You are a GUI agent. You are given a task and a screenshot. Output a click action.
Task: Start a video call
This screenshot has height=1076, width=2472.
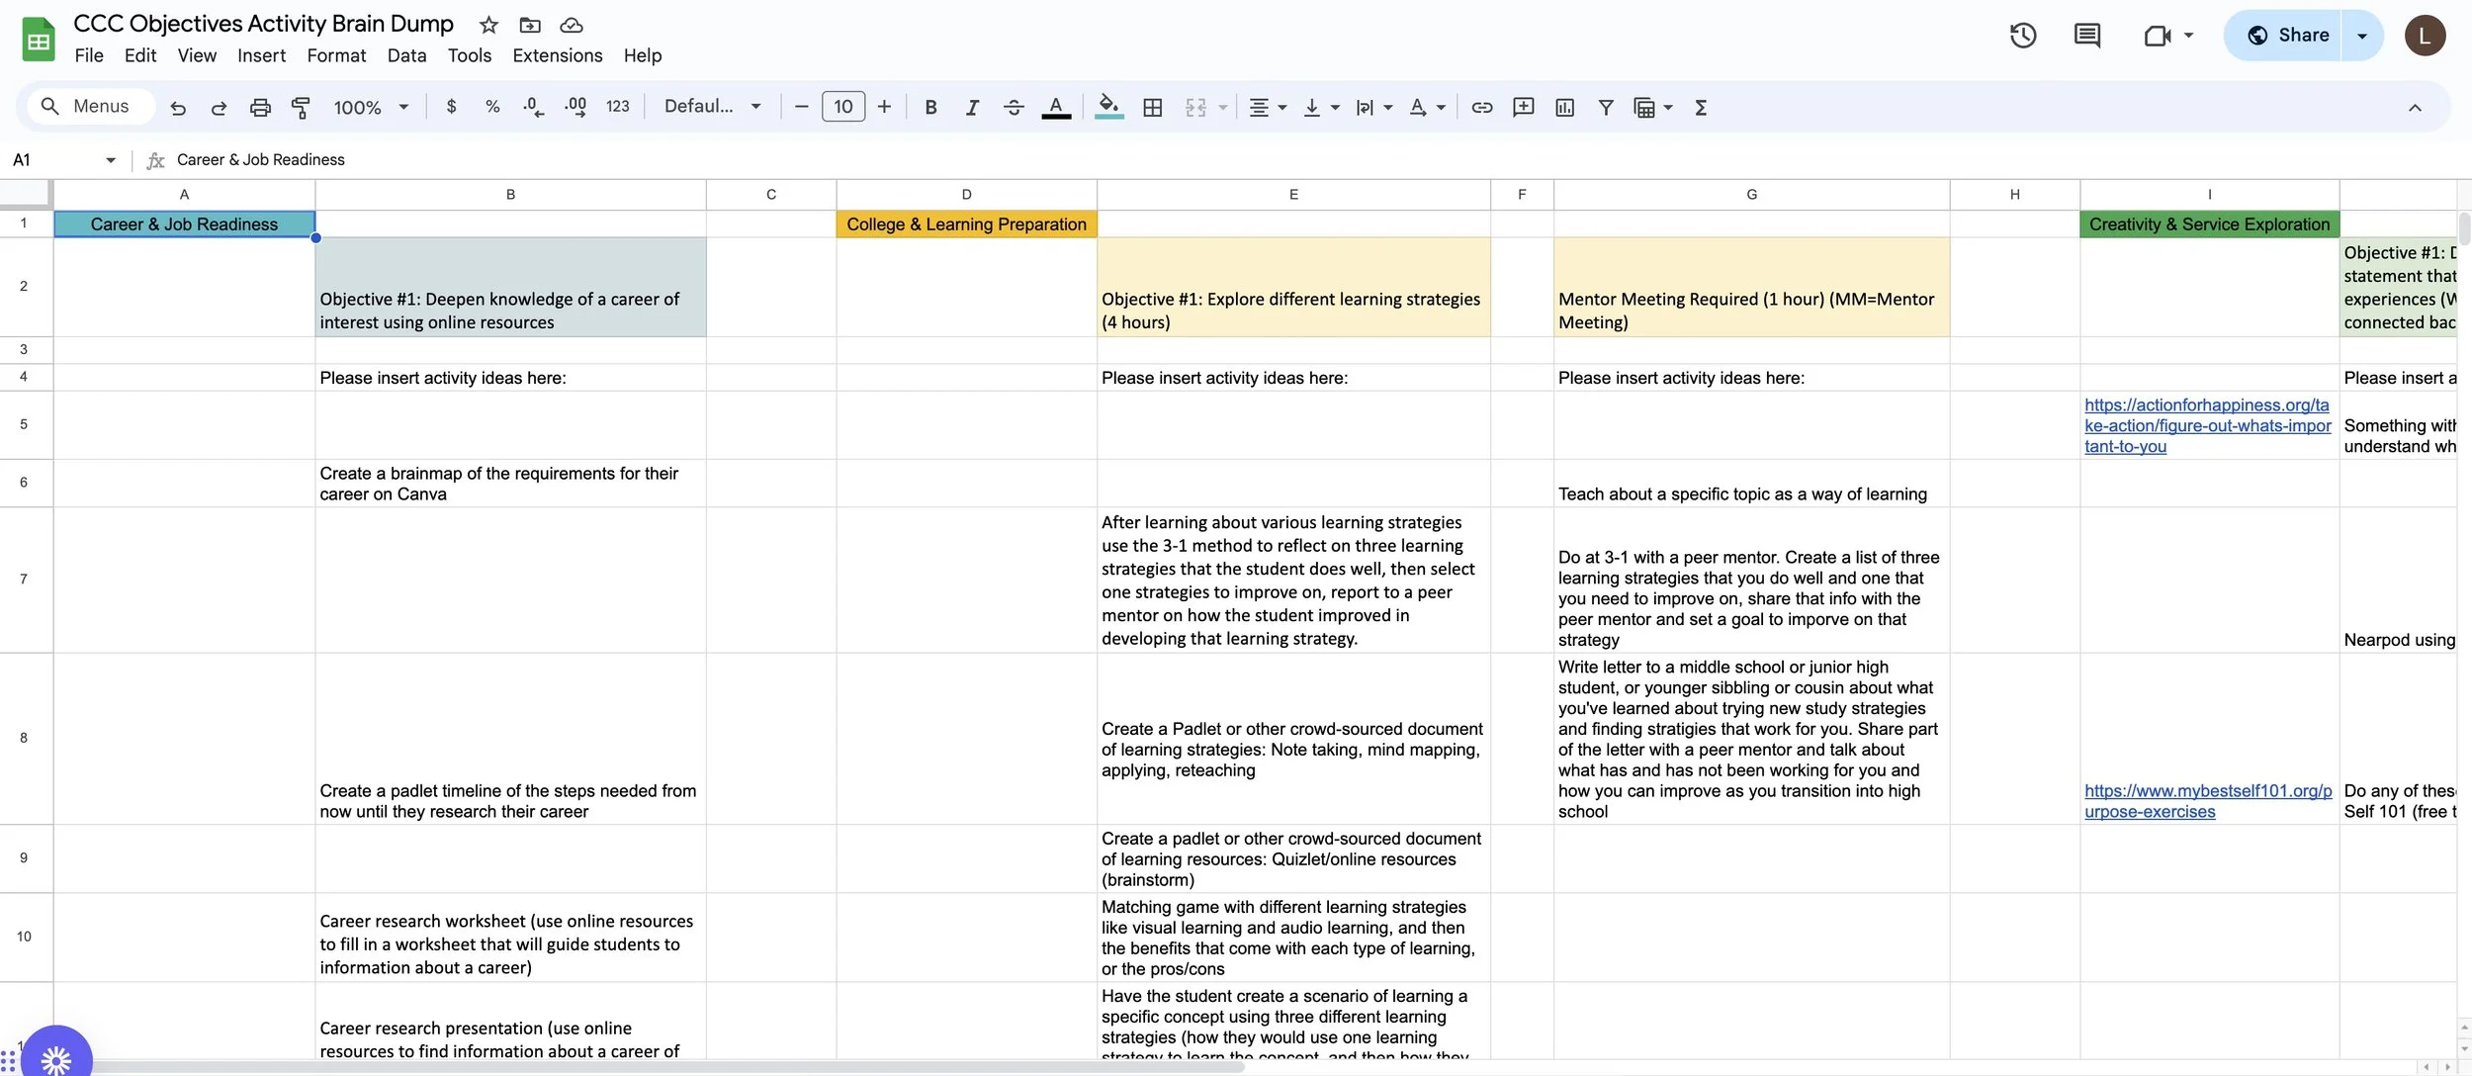pyautogui.click(x=2158, y=36)
